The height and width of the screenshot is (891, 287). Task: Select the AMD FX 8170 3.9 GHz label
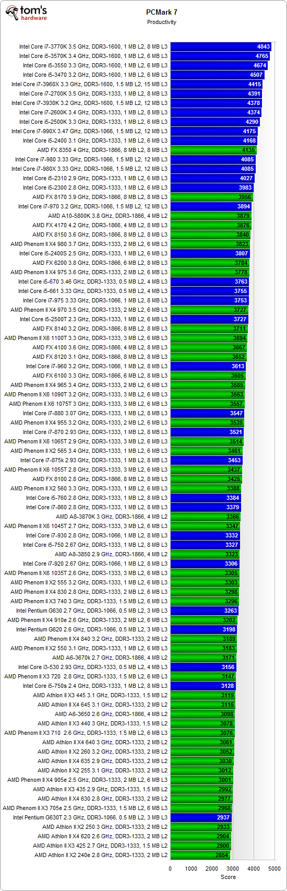100,197
